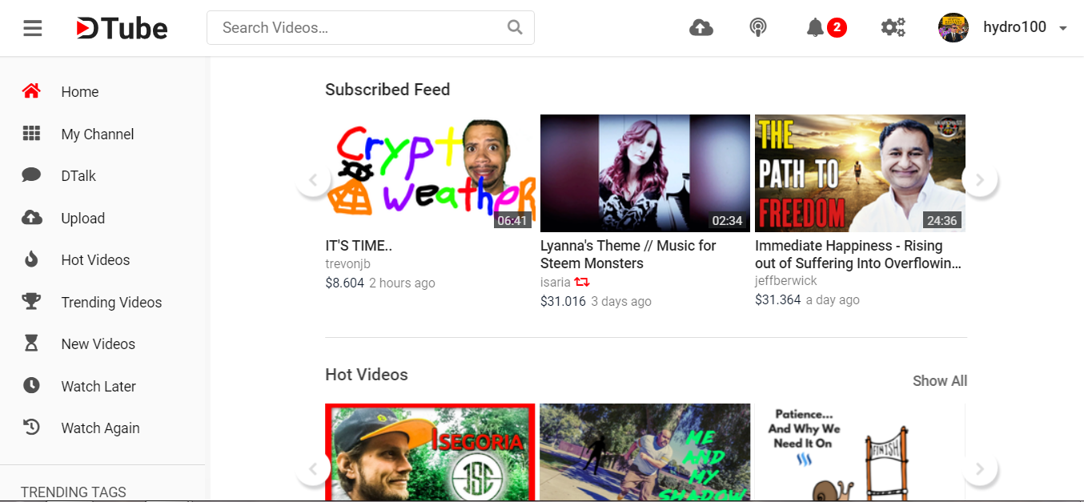This screenshot has width=1084, height=502.
Task: Visit the trevonjb channel link
Action: coord(347,264)
